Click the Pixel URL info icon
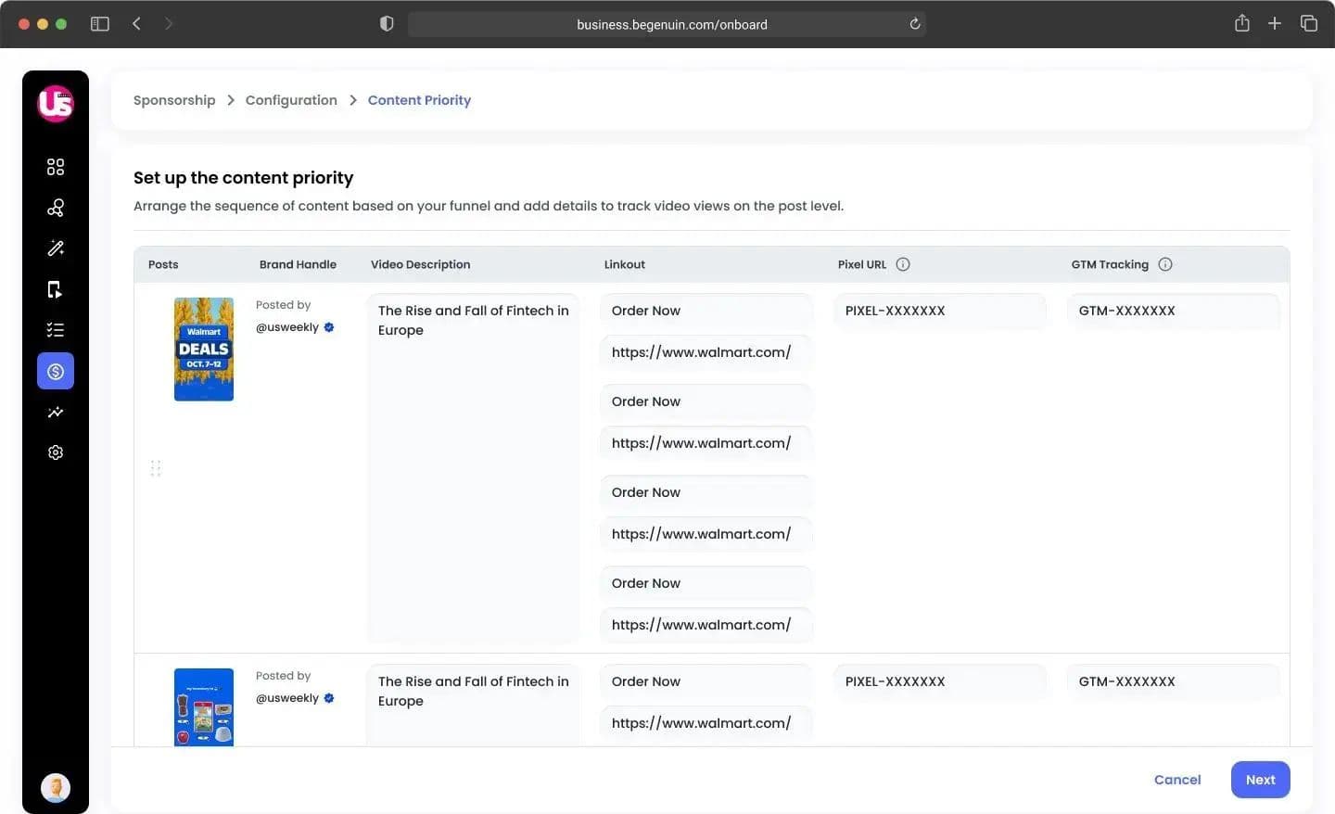Viewport: 1335px width, 814px height. [903, 264]
